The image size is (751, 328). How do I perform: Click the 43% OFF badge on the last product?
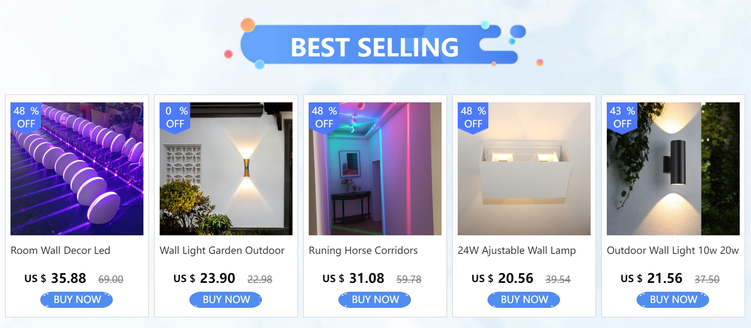622,117
